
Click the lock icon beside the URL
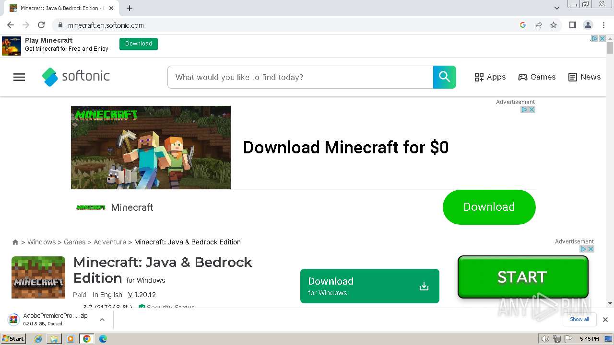point(60,25)
